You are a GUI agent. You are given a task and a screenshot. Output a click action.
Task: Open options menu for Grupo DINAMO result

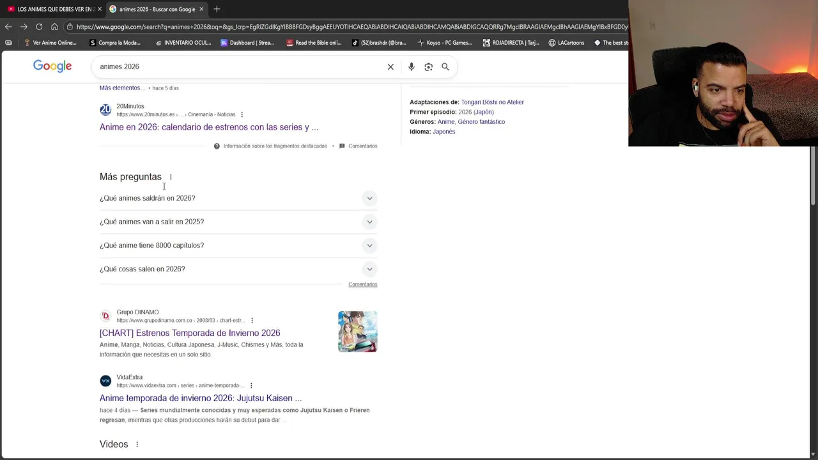252,321
